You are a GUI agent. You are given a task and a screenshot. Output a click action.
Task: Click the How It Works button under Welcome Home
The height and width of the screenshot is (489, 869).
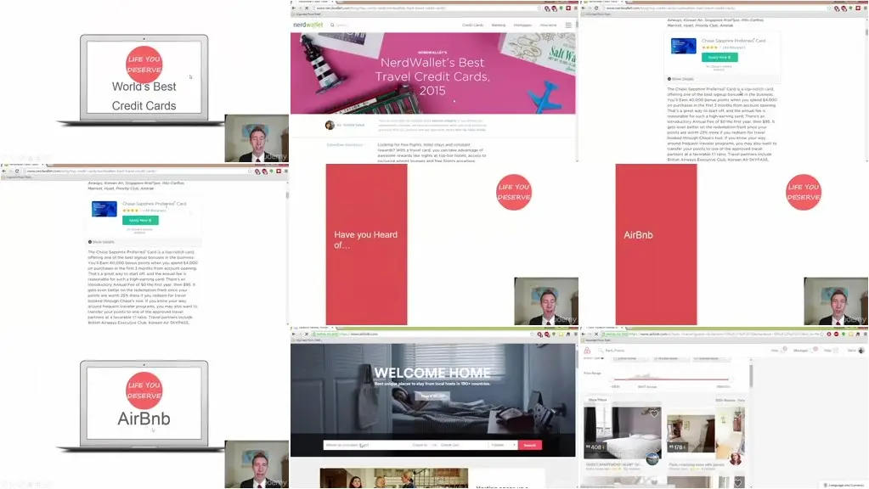(x=432, y=396)
